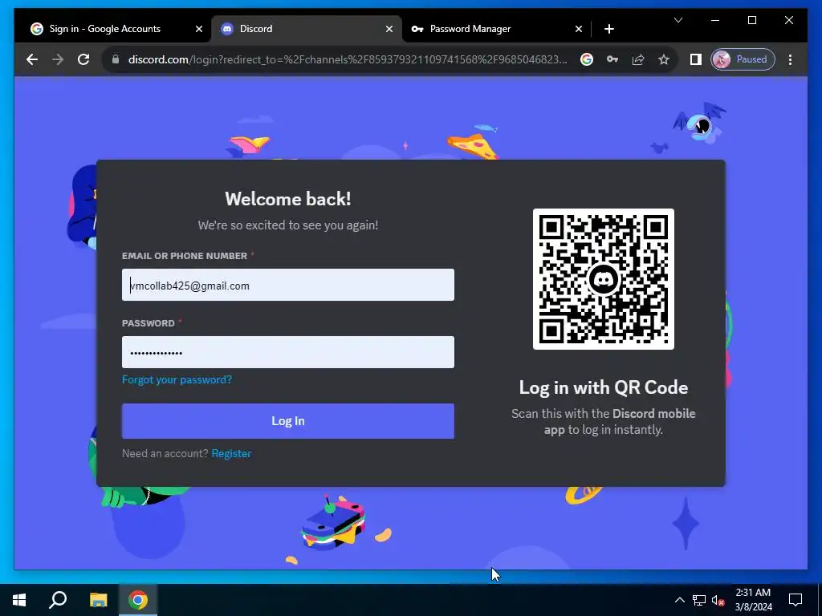Maximize the Chrome window
Screen dimensions: 822x616
click(x=751, y=20)
